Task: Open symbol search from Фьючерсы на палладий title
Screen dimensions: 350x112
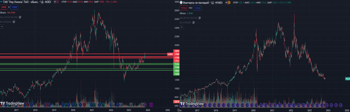Action: [203, 3]
